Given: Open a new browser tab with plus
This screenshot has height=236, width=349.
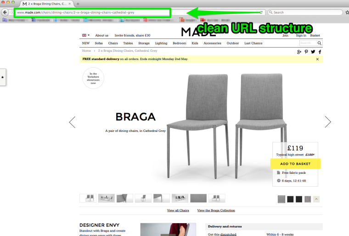Looking at the screenshot, I should (x=78, y=4).
